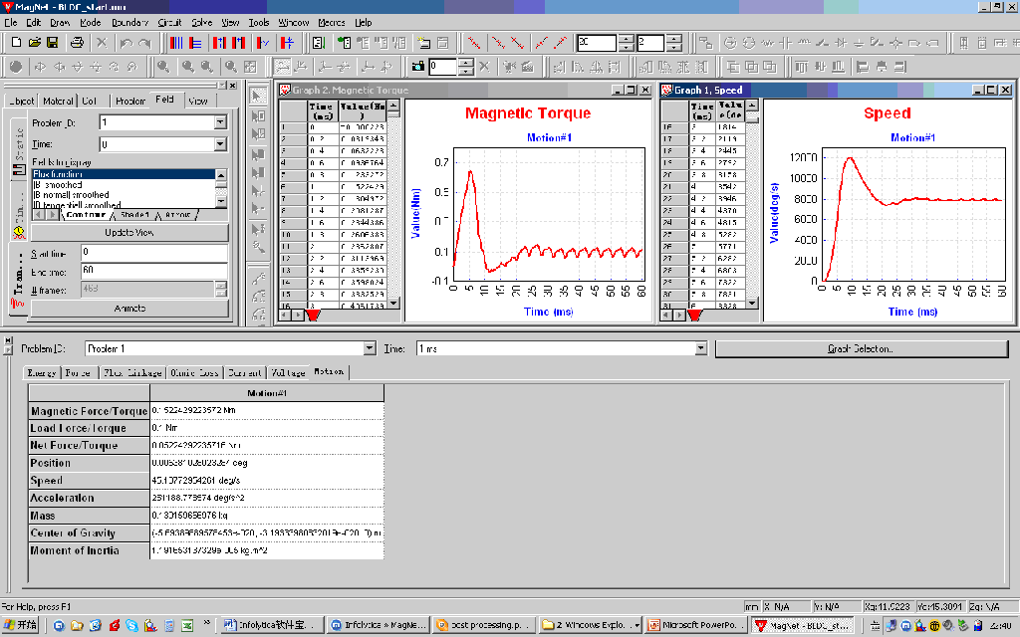Click the New file icon
This screenshot has height=637, width=1020.
click(x=17, y=43)
